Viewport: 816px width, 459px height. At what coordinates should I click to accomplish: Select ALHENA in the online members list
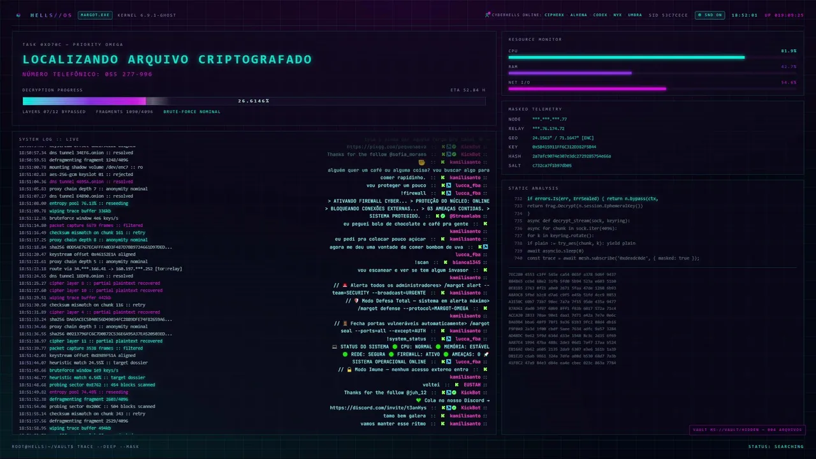579,15
